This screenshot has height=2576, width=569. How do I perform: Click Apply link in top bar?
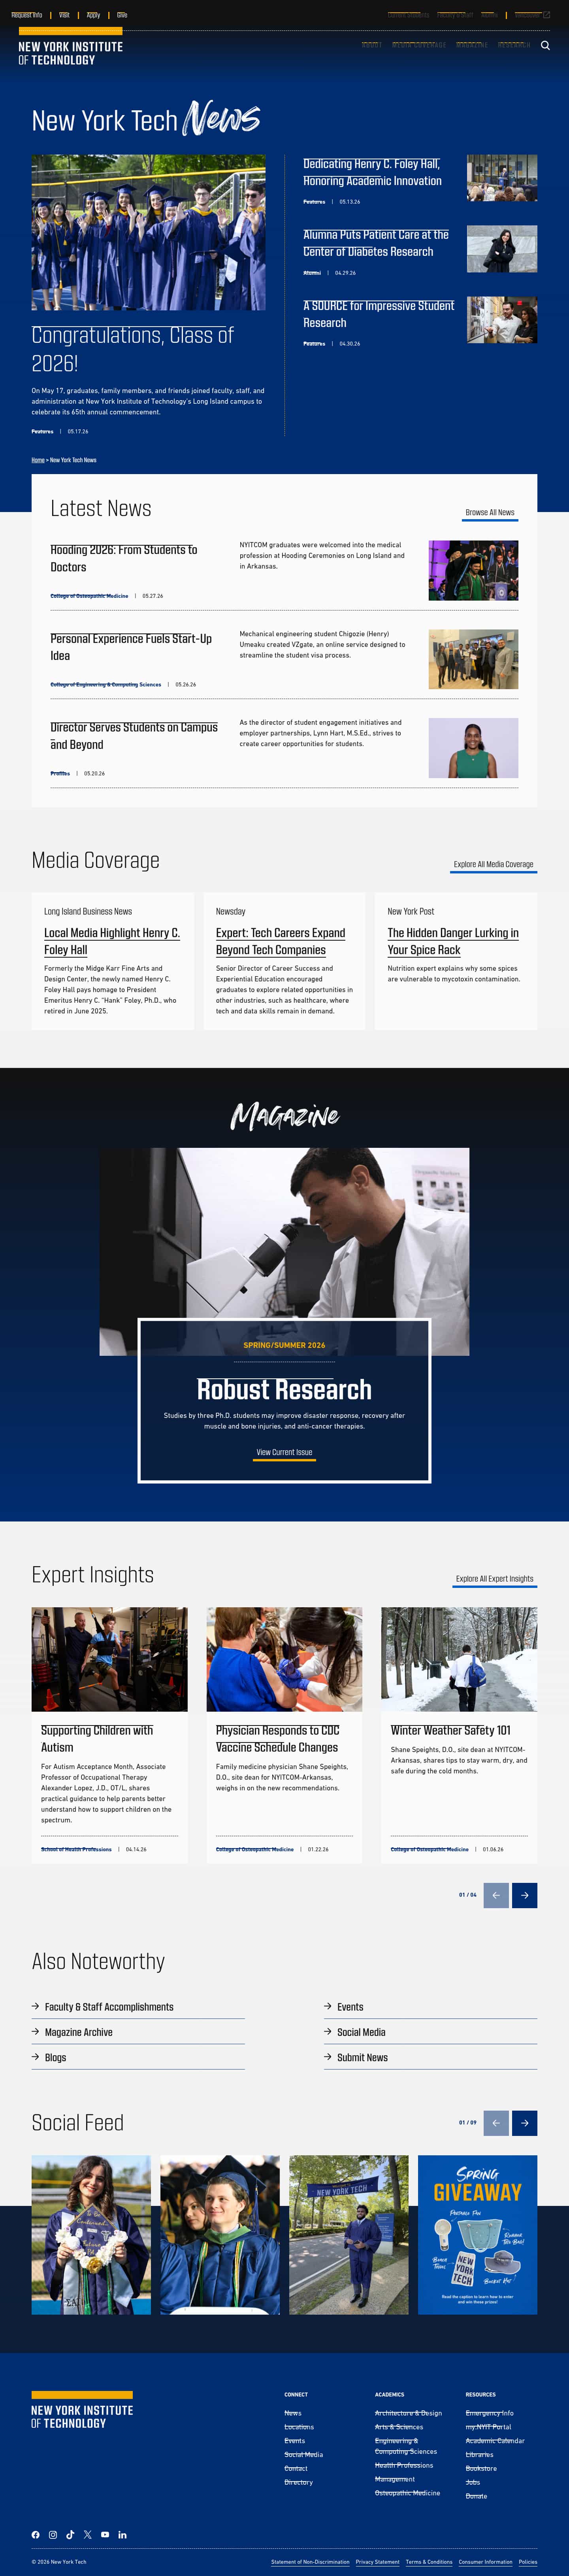tap(93, 15)
